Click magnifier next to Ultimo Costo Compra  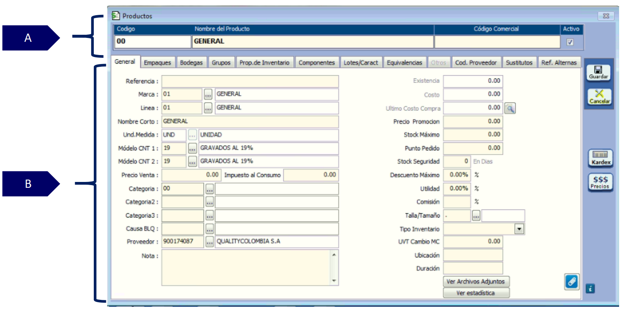pos(510,108)
